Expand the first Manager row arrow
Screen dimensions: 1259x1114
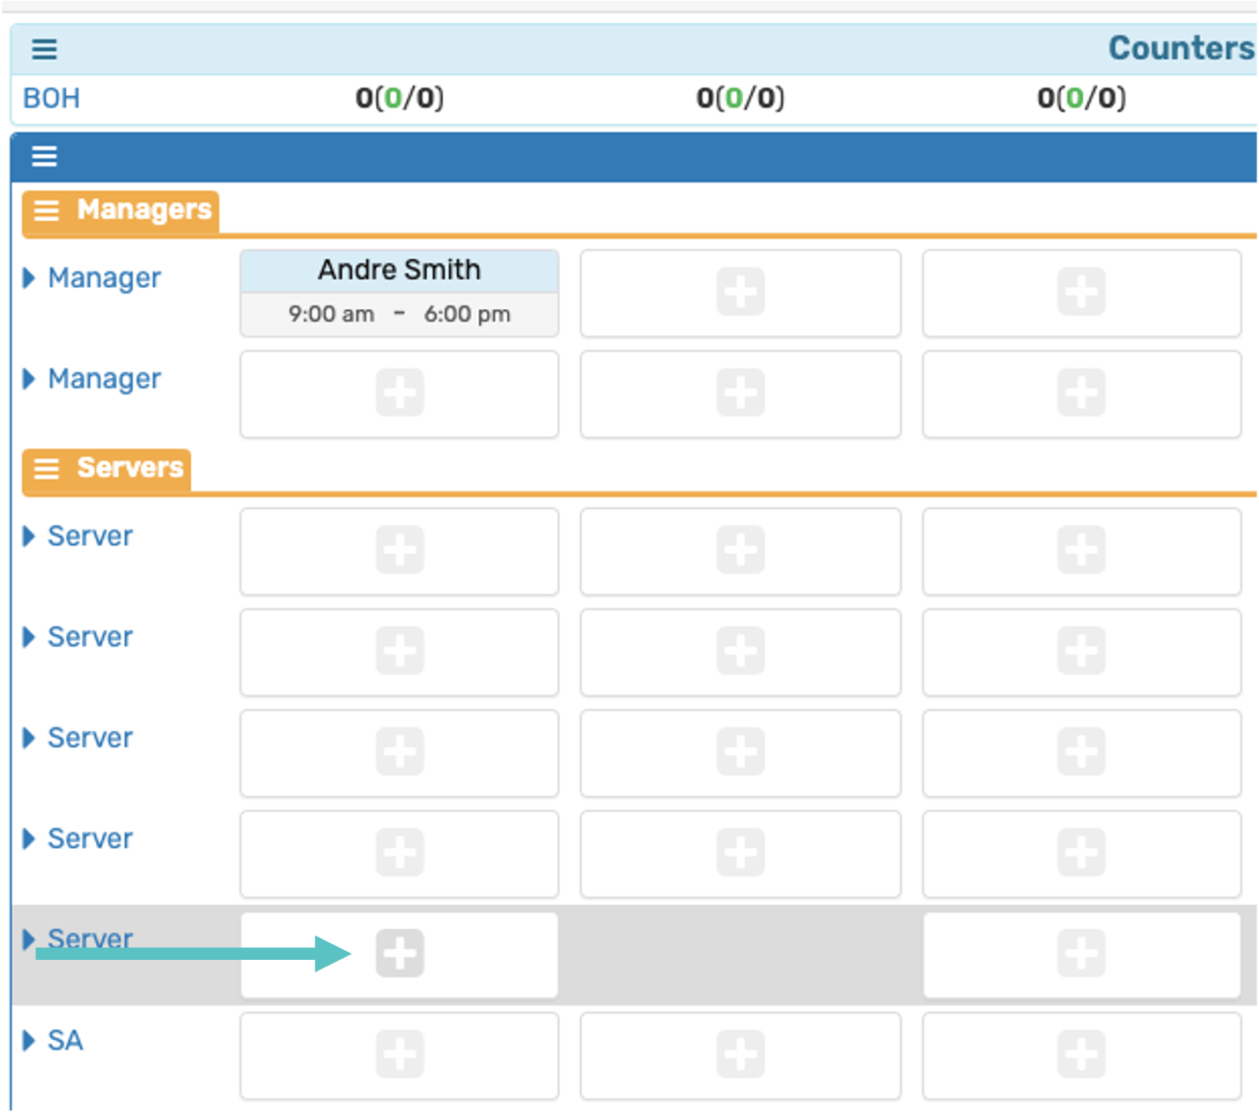pyautogui.click(x=29, y=278)
